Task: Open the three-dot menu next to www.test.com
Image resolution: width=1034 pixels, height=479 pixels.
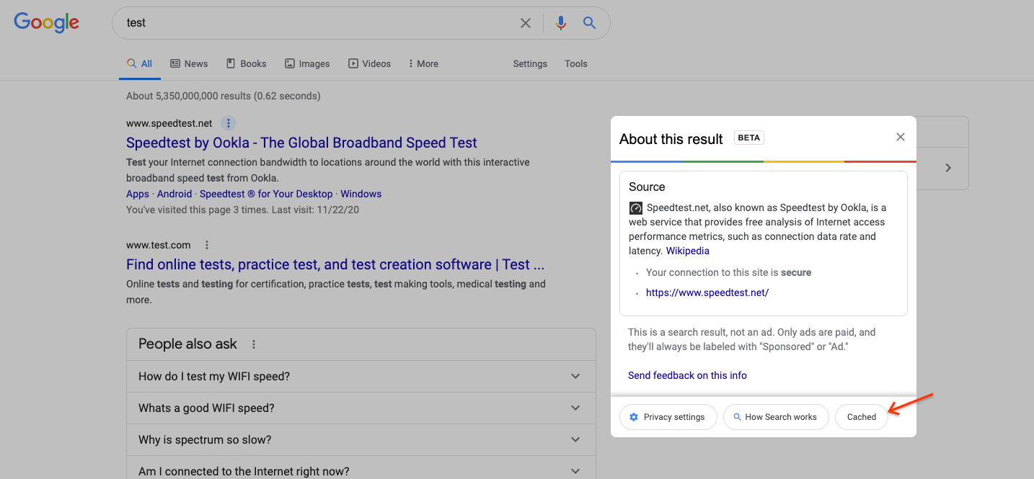Action: pyautogui.click(x=206, y=245)
